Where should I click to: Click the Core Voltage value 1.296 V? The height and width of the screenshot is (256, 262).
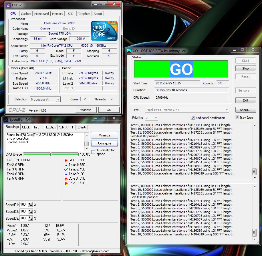tap(80, 39)
